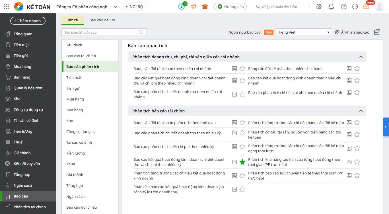Collapse Phân tích báo cáo tài chính section
The width and height of the screenshot is (389, 214).
pyautogui.click(x=361, y=111)
